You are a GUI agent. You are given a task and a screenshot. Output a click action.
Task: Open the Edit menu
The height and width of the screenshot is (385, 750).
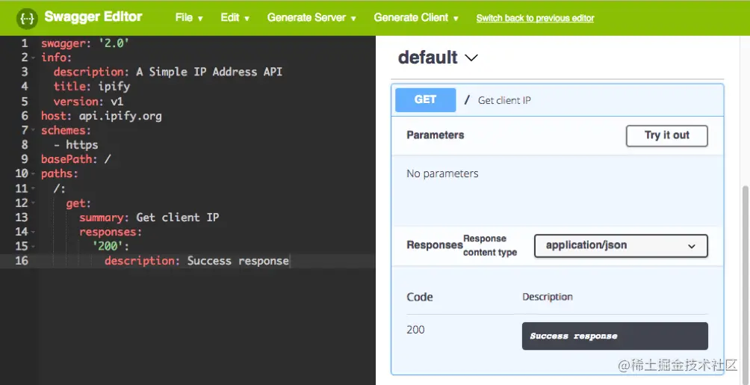235,17
